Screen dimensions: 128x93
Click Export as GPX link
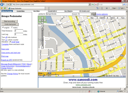pos(7,60)
